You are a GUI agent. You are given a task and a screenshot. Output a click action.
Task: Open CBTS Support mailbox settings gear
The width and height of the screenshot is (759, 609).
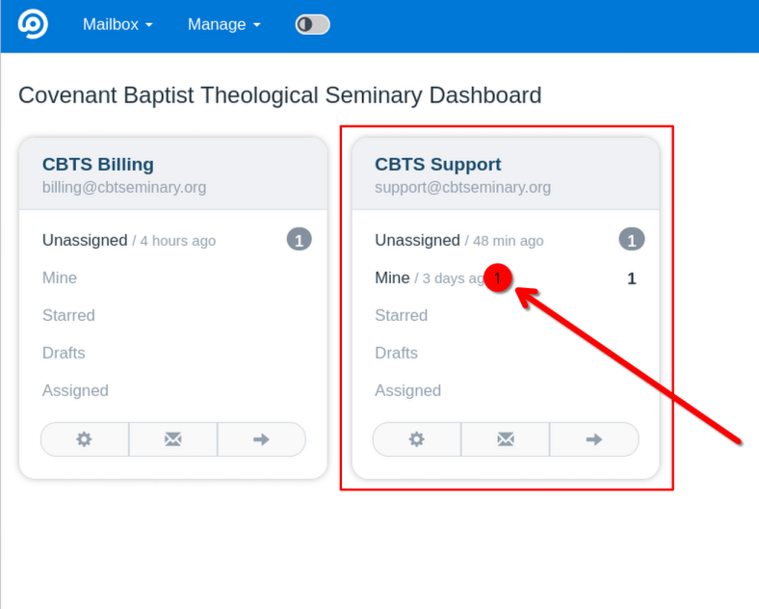[417, 439]
